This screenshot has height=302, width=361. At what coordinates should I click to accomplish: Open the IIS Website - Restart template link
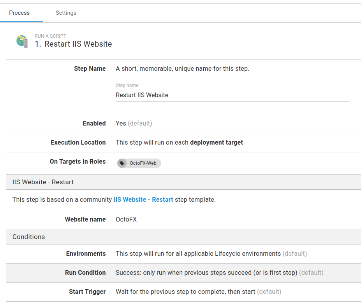click(x=143, y=200)
